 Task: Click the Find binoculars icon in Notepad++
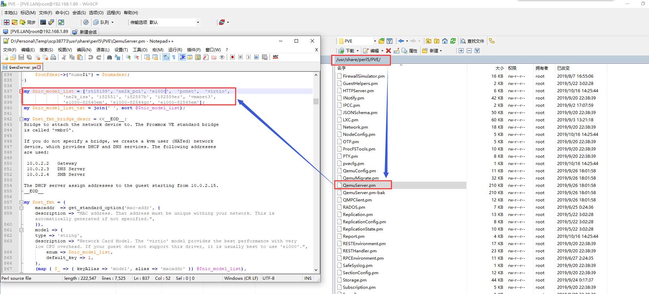point(109,57)
